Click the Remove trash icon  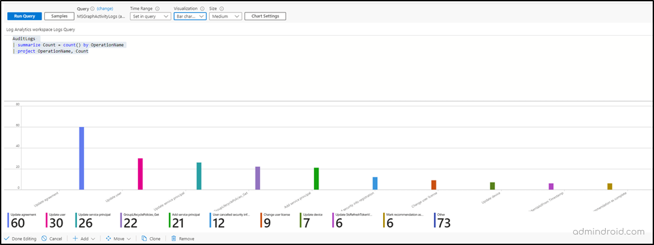(x=173, y=238)
